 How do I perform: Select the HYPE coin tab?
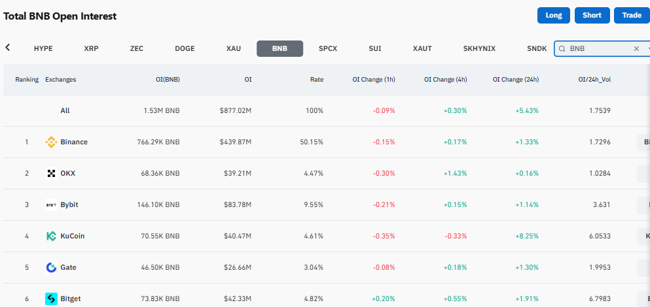click(x=43, y=48)
